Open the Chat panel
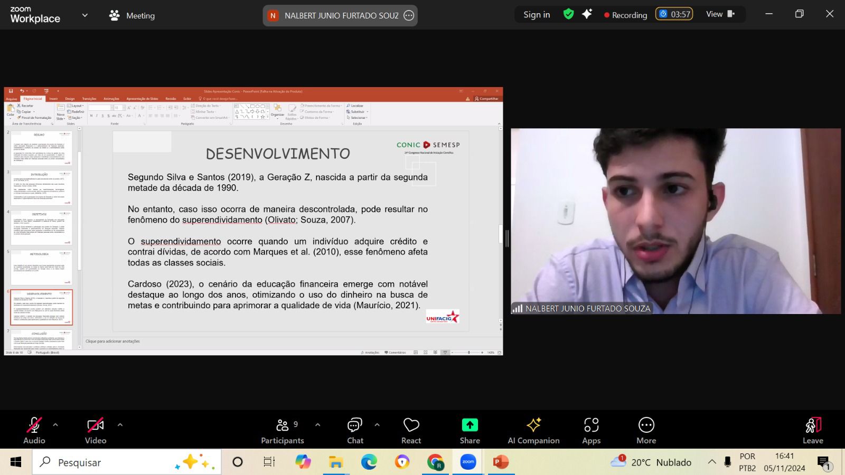845x475 pixels. [355, 431]
